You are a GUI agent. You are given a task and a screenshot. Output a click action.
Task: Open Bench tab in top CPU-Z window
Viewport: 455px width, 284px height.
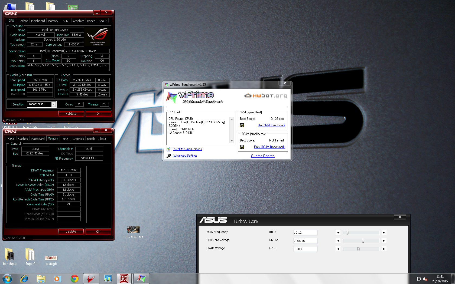click(91, 21)
